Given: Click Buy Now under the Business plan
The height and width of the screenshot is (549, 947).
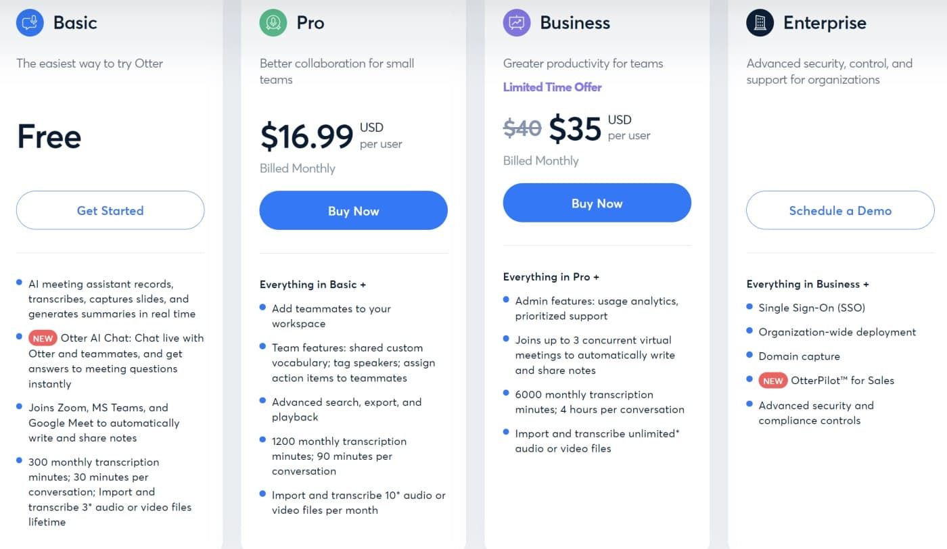Looking at the screenshot, I should pyautogui.click(x=597, y=203).
